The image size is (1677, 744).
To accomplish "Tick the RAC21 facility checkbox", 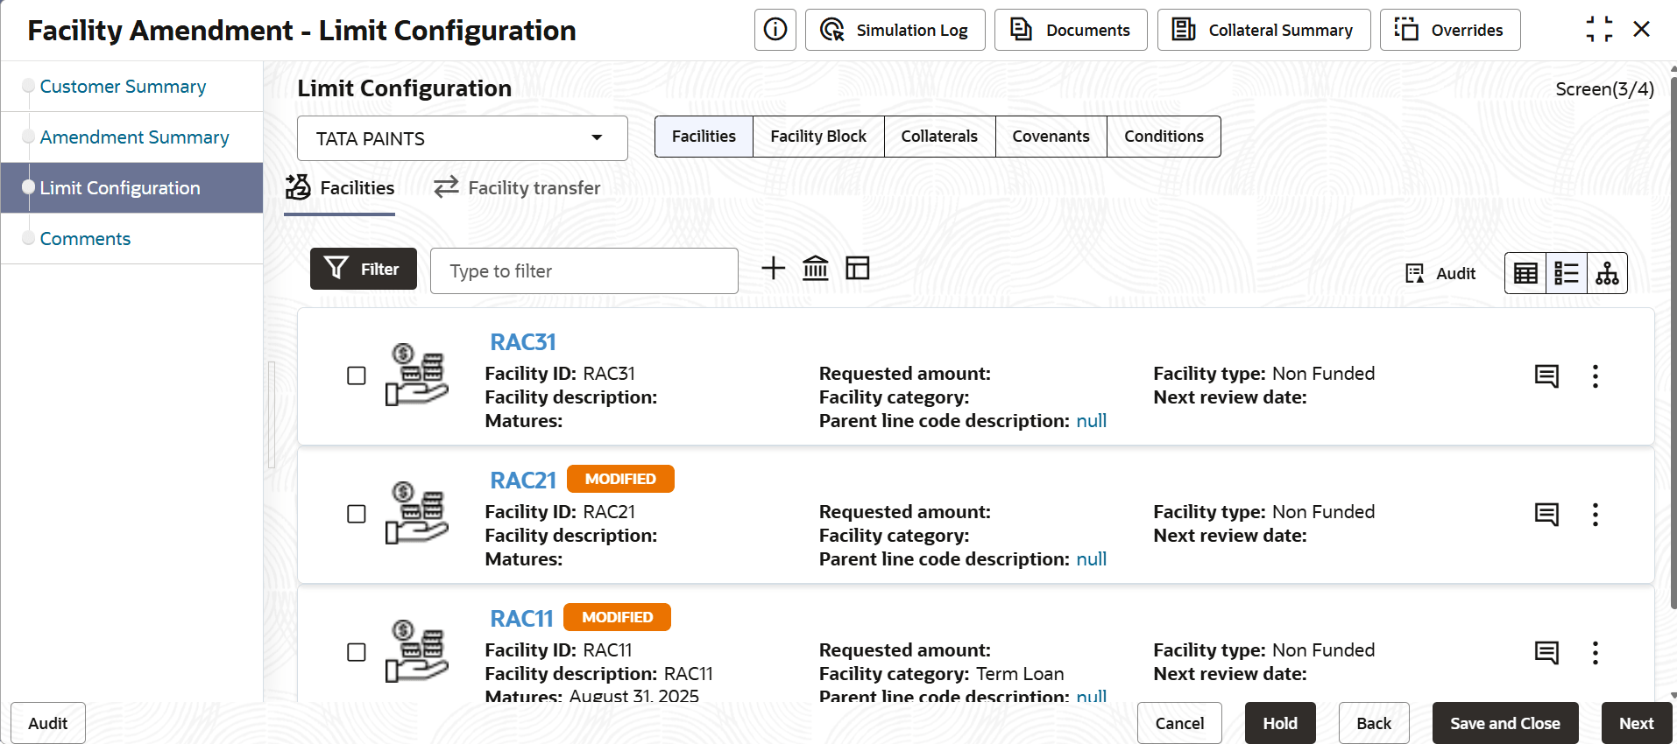I will [x=357, y=514].
